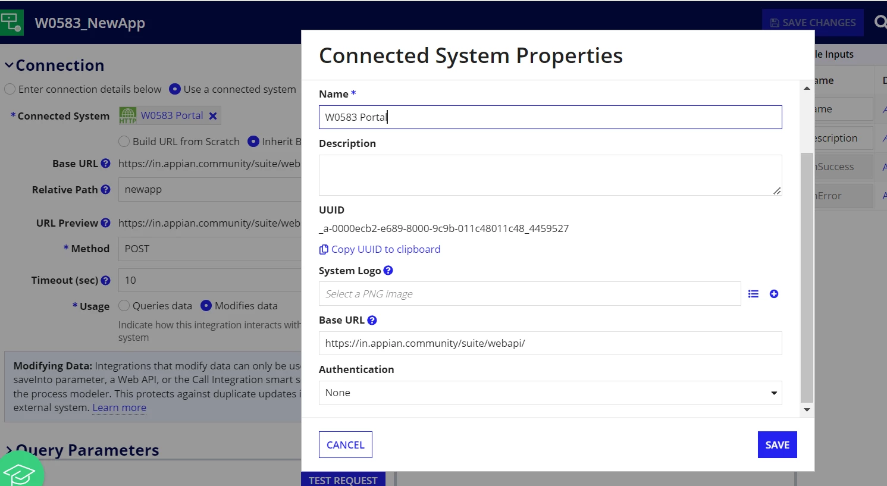The height and width of the screenshot is (486, 887).
Task: Click the copy icon beside Copy UUID
Action: [x=324, y=250]
